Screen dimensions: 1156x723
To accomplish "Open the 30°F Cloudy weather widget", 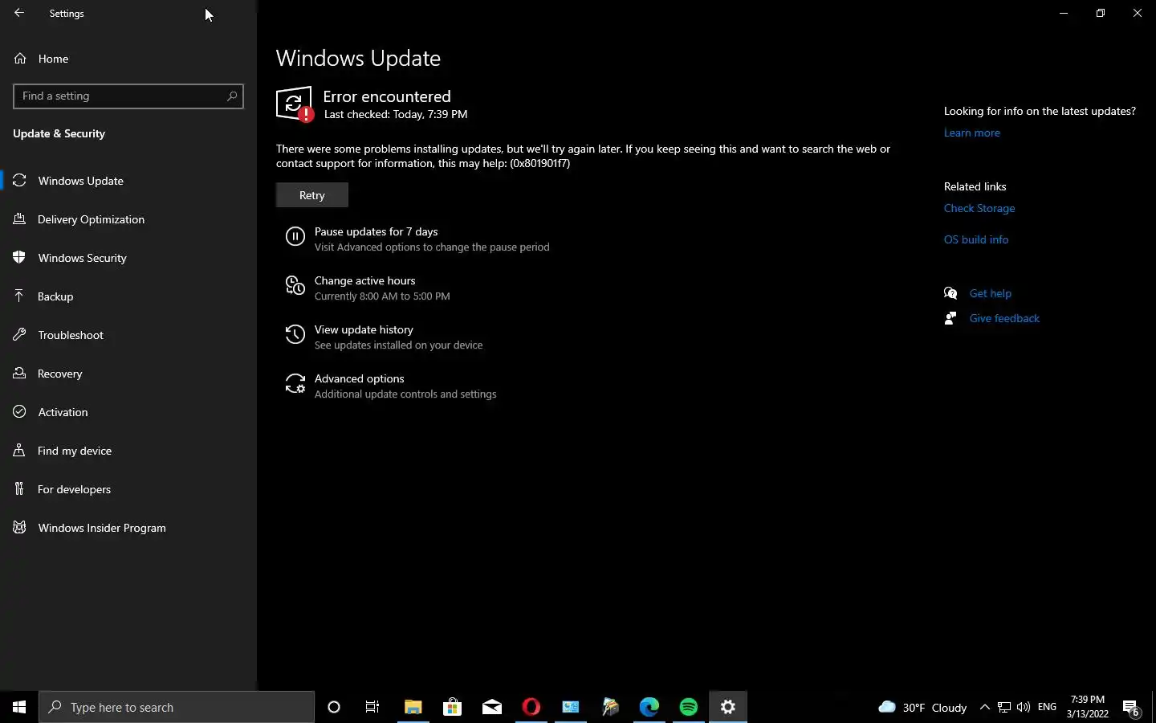I will pyautogui.click(x=922, y=707).
